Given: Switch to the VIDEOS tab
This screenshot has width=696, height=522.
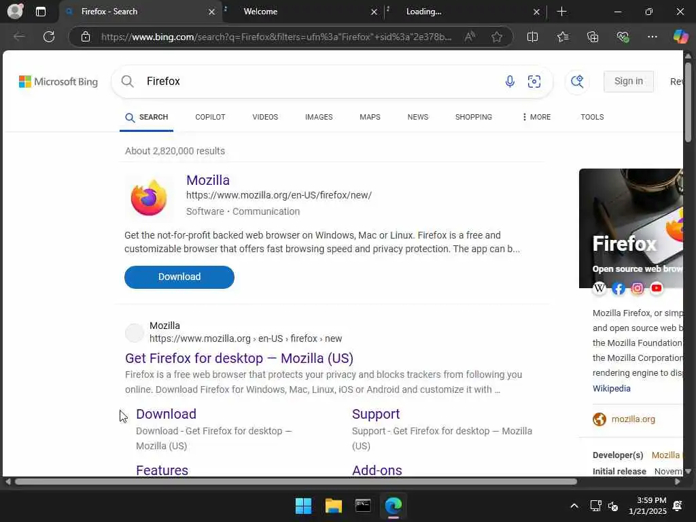Looking at the screenshot, I should pyautogui.click(x=265, y=117).
